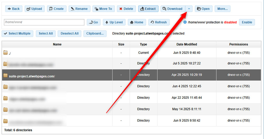The image size is (264, 139).
Task: Sort by Date Modified column header
Action: pyautogui.click(x=187, y=44)
